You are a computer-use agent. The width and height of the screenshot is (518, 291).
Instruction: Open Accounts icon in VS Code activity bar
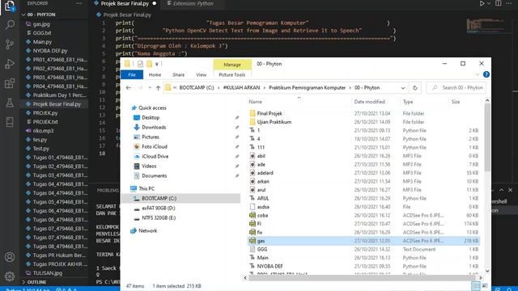point(10,257)
